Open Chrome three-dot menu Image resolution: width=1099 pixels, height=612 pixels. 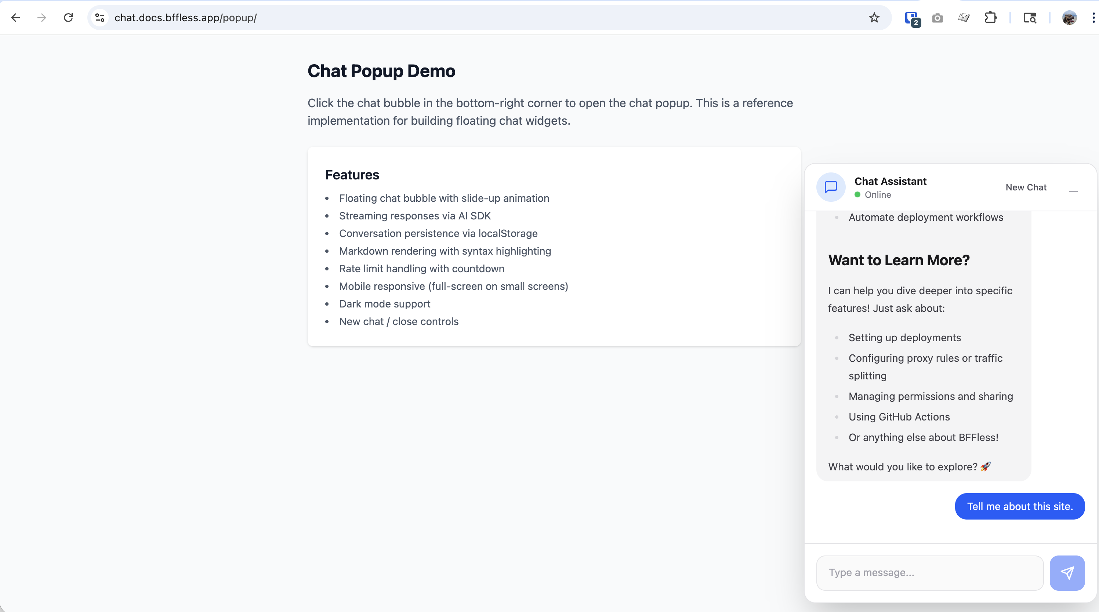click(x=1093, y=18)
